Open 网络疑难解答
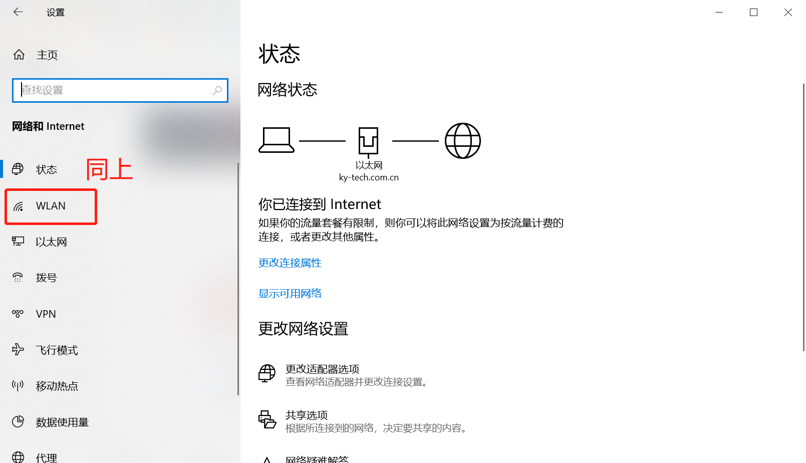This screenshot has height=463, width=806. (x=317, y=458)
